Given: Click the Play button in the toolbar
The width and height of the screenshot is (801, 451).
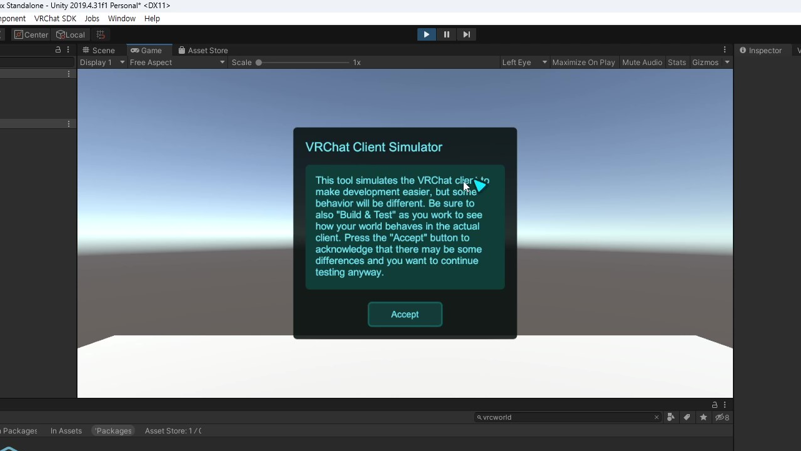Looking at the screenshot, I should tap(426, 34).
